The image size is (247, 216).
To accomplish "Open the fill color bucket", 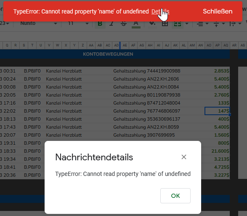I will 152,24.
